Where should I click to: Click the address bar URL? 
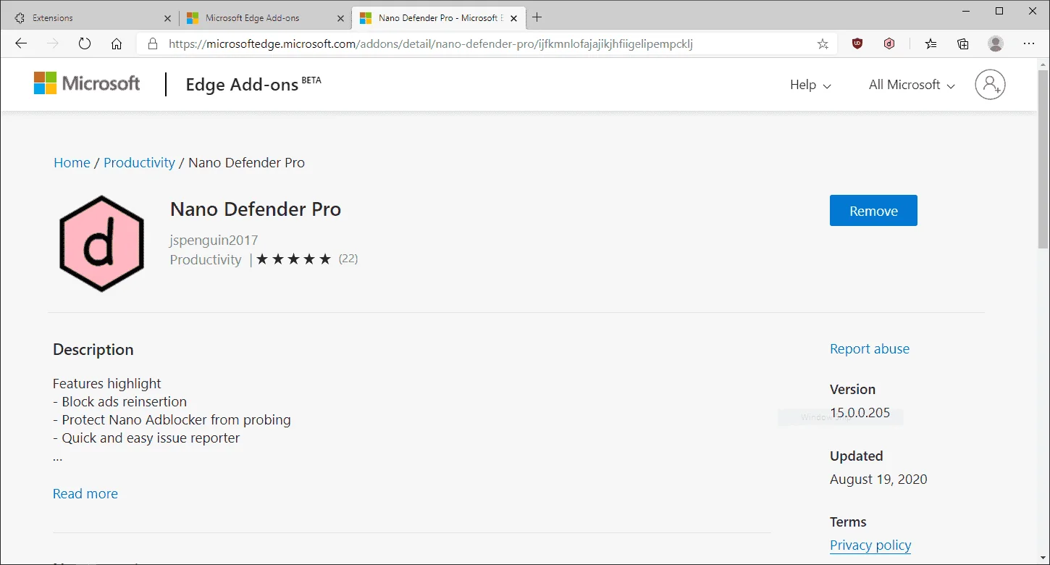(x=431, y=44)
